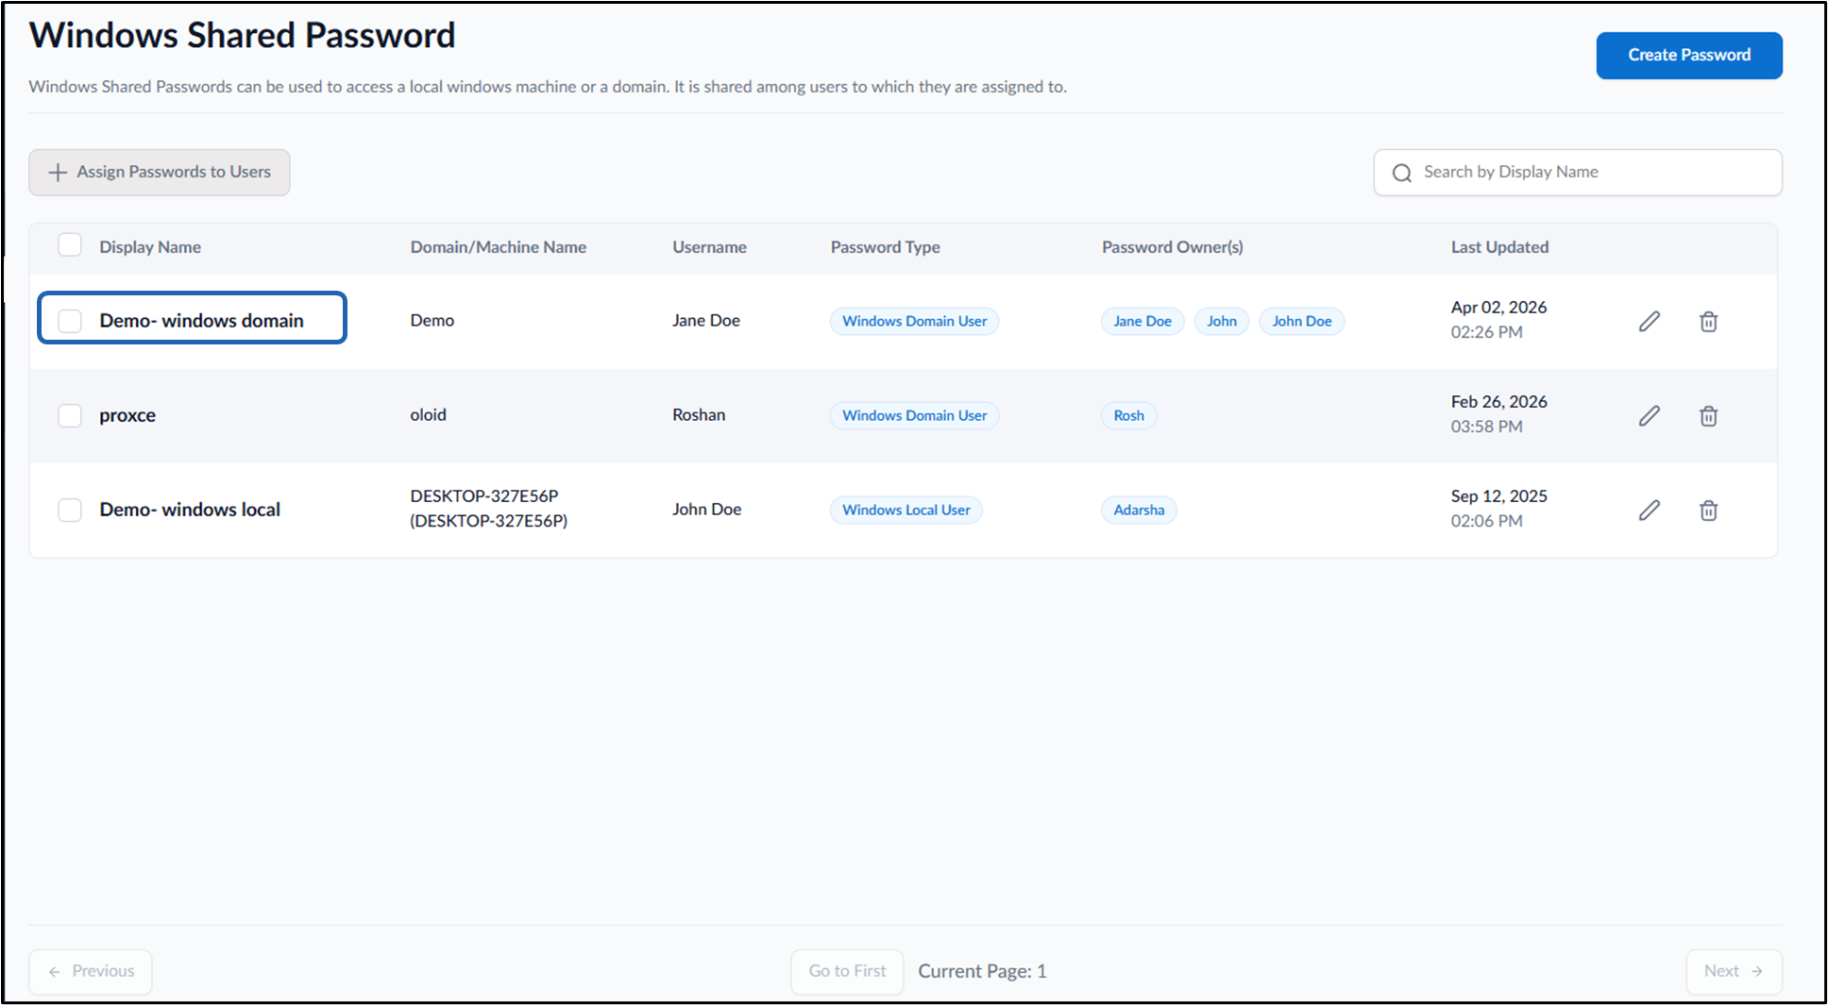
Task: Click the John Doe owner tag
Action: coord(1301,321)
